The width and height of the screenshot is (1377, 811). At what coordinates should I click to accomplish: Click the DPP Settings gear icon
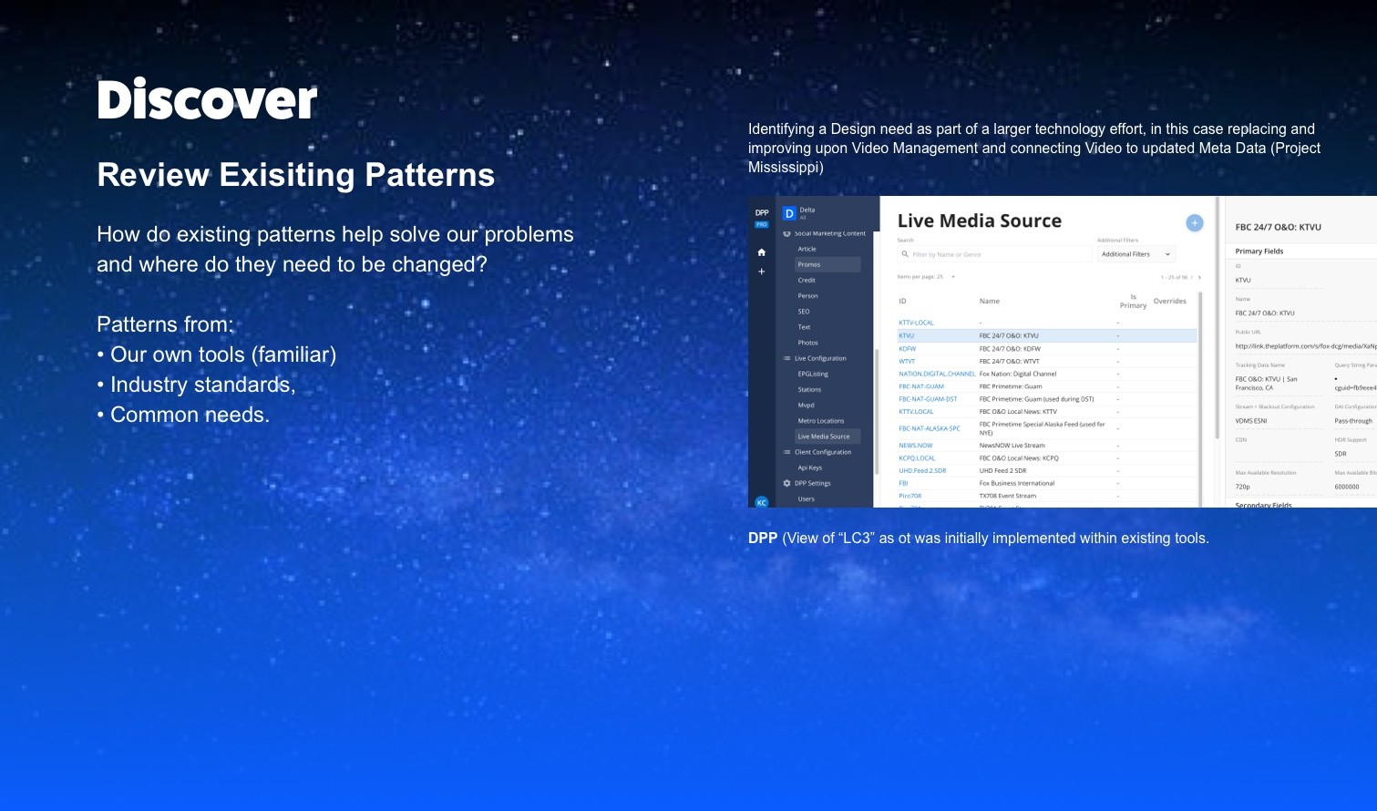click(787, 483)
